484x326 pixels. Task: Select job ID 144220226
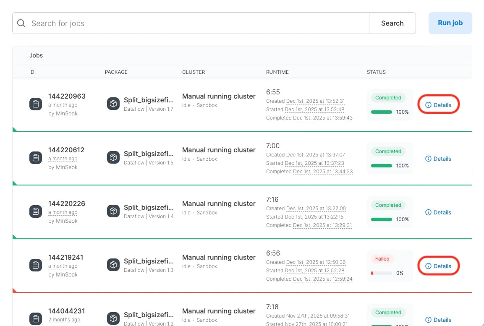67,203
